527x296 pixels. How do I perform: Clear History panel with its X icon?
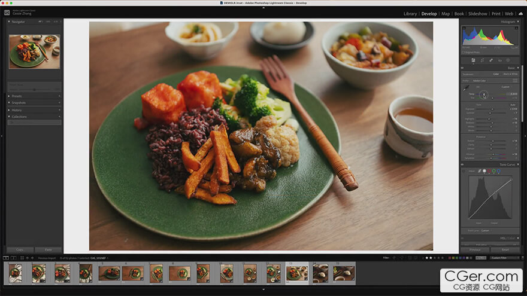click(59, 110)
